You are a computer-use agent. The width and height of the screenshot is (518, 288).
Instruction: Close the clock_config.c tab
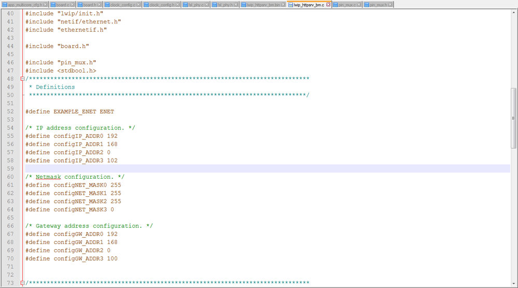point(138,5)
